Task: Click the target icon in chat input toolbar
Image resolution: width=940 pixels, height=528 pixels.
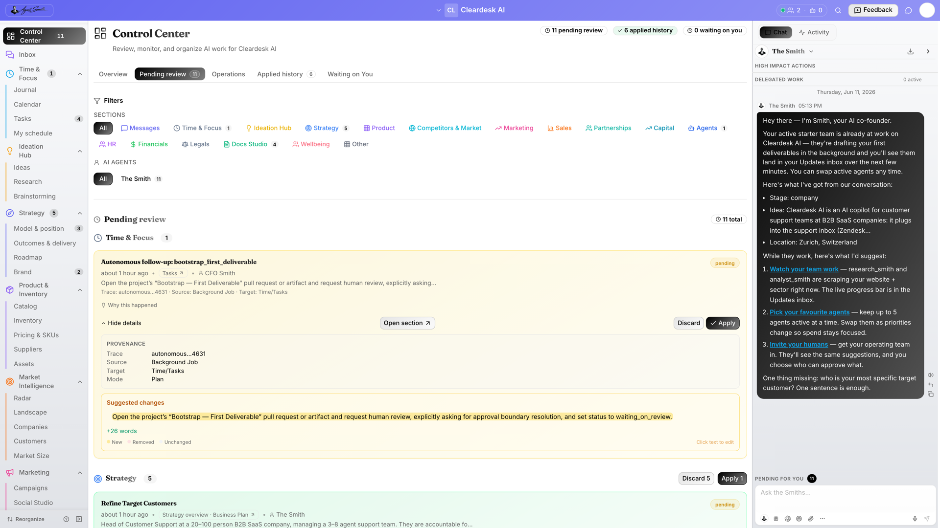Action: click(799, 519)
